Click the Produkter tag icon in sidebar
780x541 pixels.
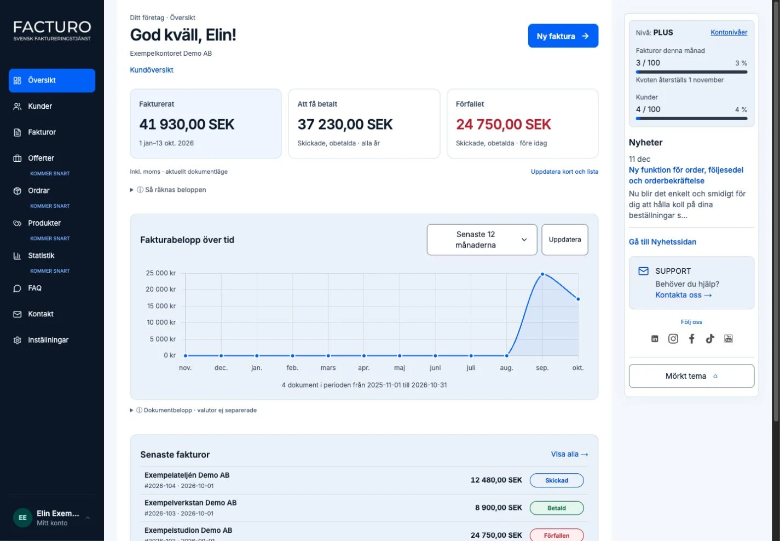click(x=17, y=224)
